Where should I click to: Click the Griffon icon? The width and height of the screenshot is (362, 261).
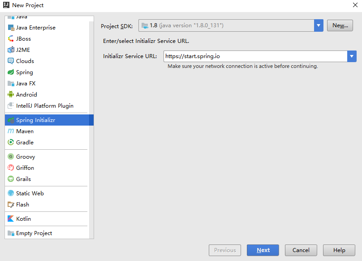pyautogui.click(x=11, y=168)
